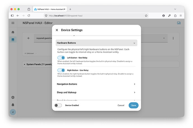Open the Home Assistant sidebar menu
The width and height of the screenshot is (193, 128).
[13, 23]
